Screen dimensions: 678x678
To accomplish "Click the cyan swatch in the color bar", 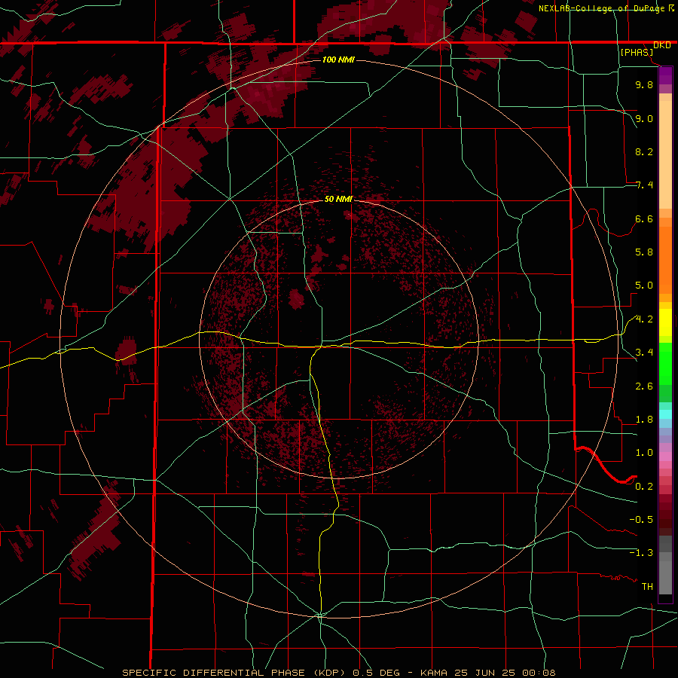I will tap(665, 414).
